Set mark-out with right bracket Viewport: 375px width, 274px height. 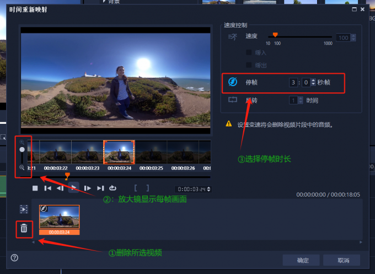pyautogui.click(x=148, y=188)
